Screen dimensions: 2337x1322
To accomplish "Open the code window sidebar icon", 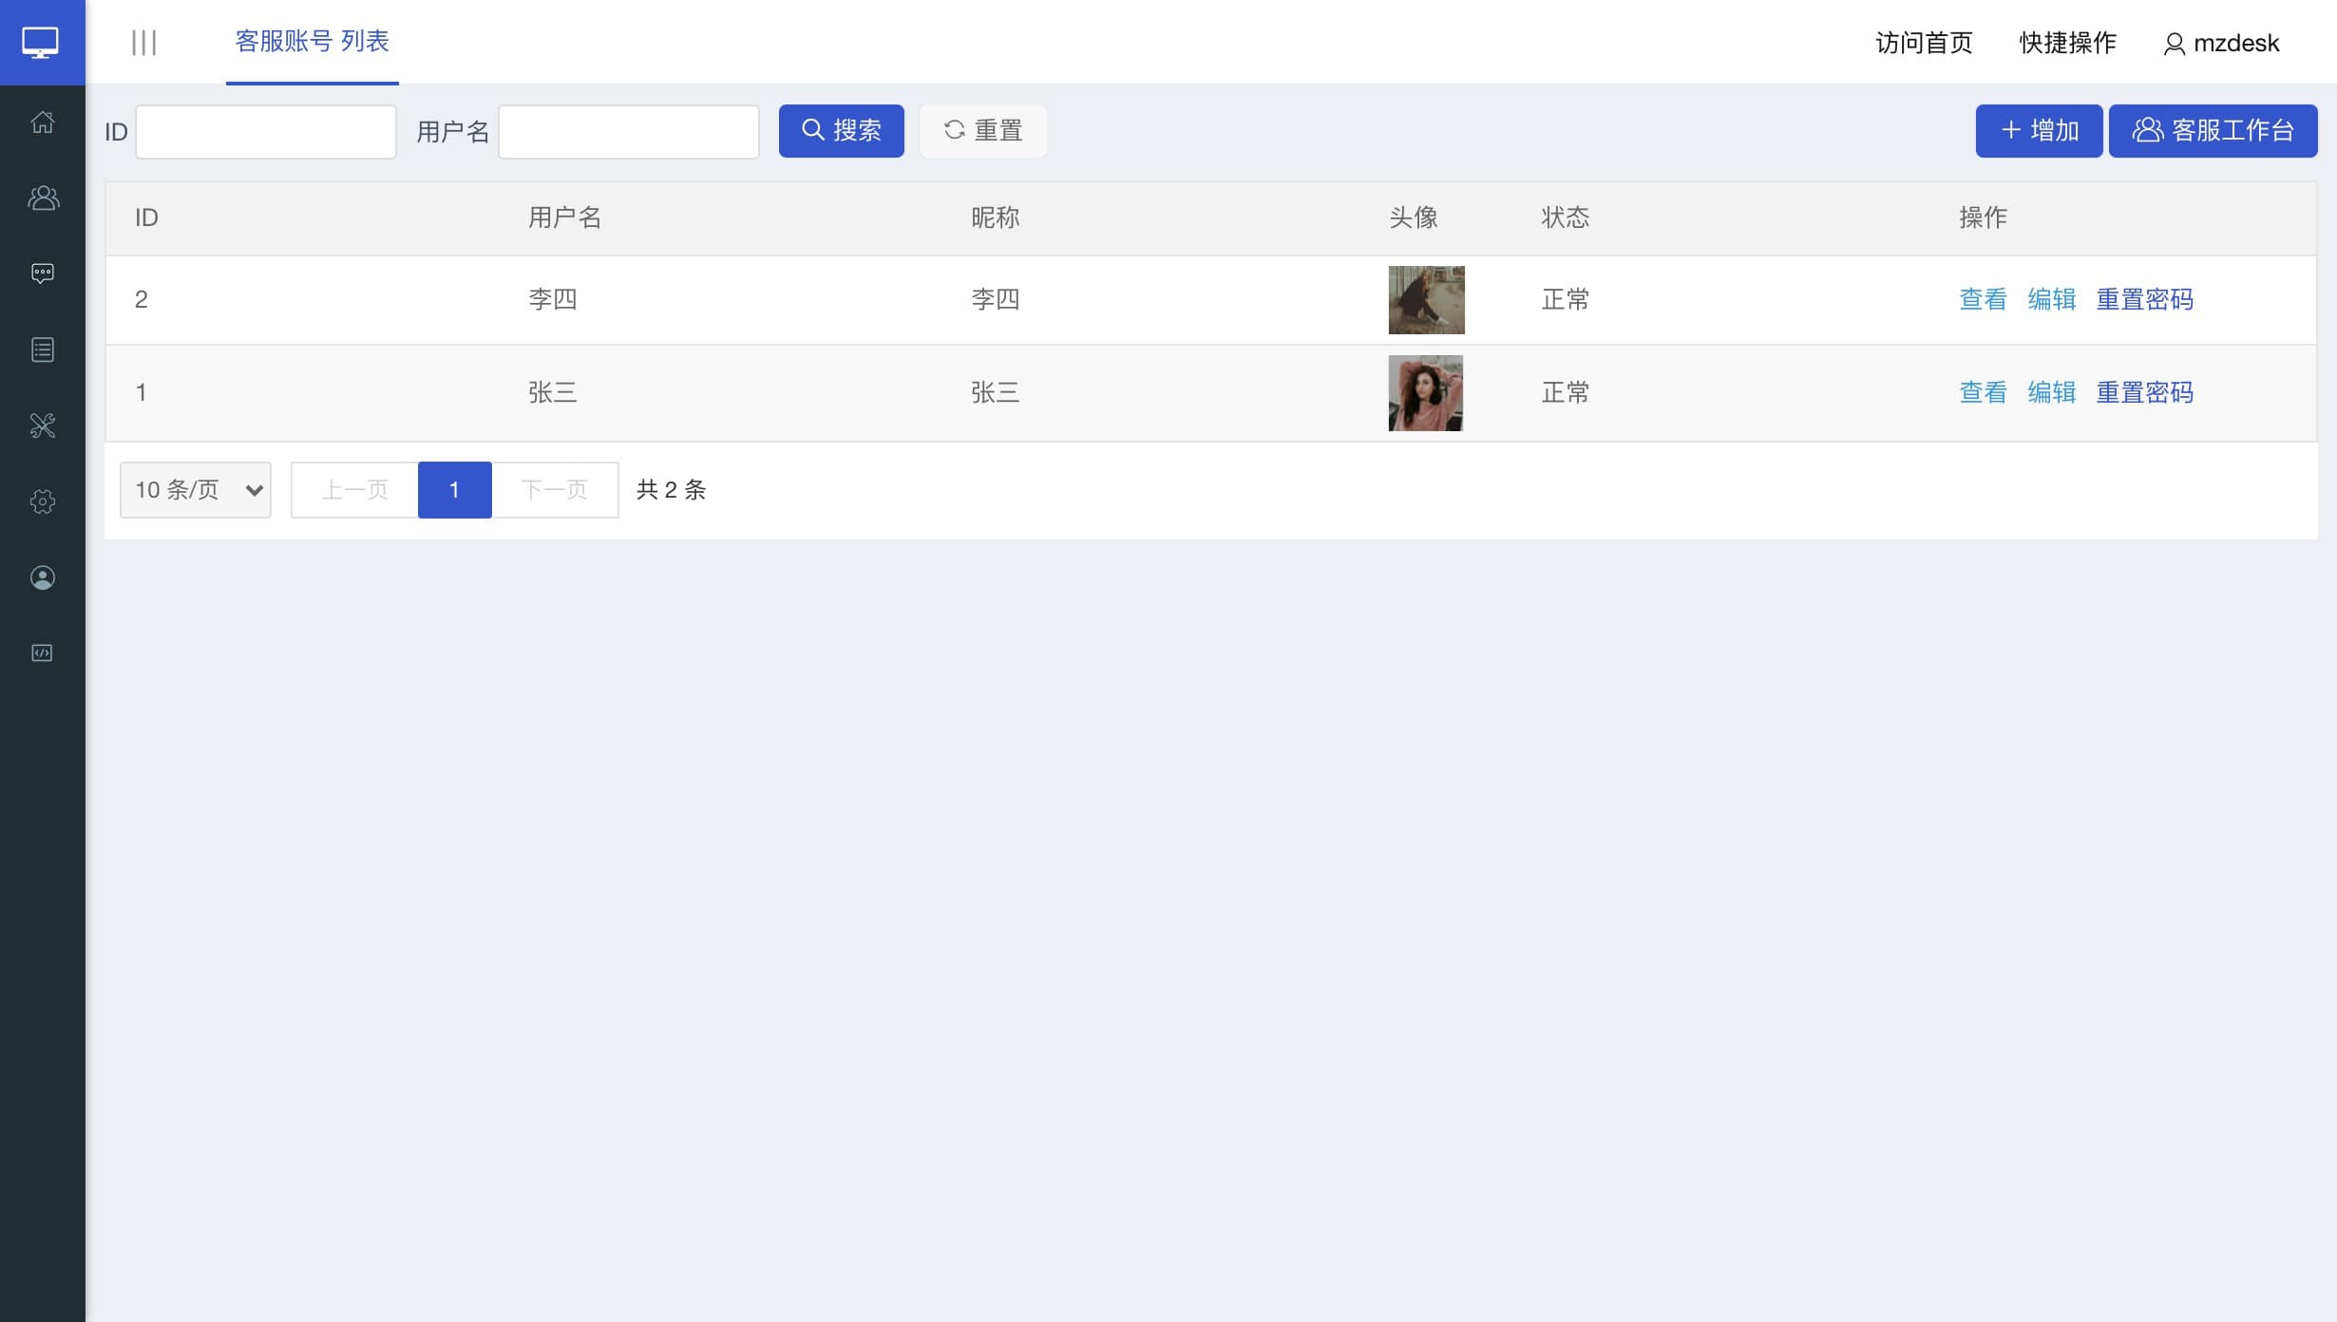I will [43, 653].
